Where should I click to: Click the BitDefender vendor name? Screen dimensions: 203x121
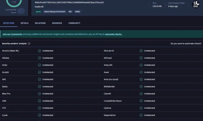click(109, 87)
